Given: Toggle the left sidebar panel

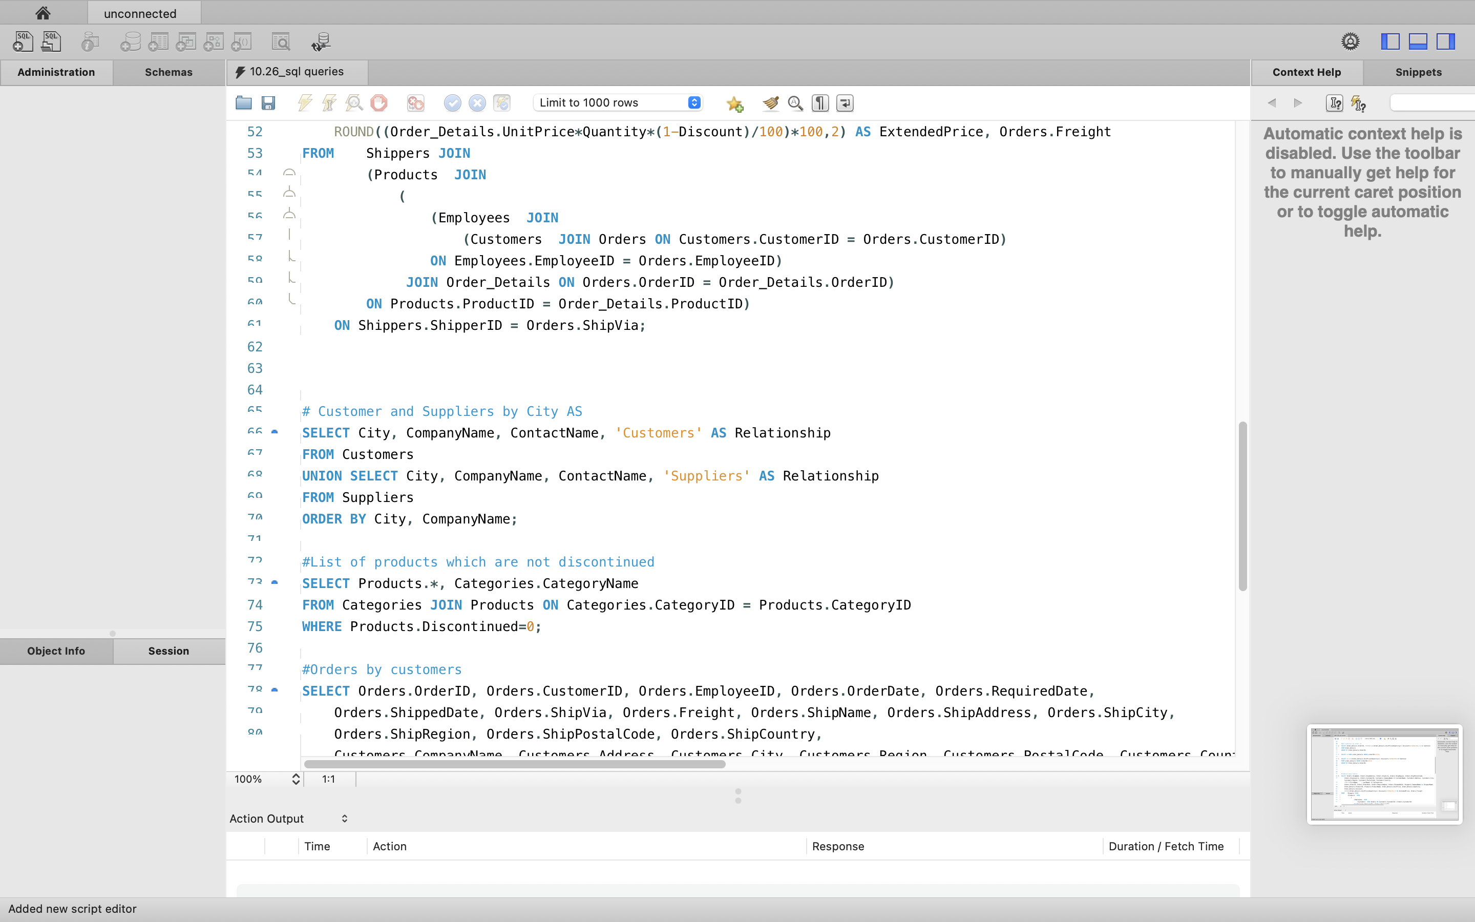Looking at the screenshot, I should [1390, 41].
